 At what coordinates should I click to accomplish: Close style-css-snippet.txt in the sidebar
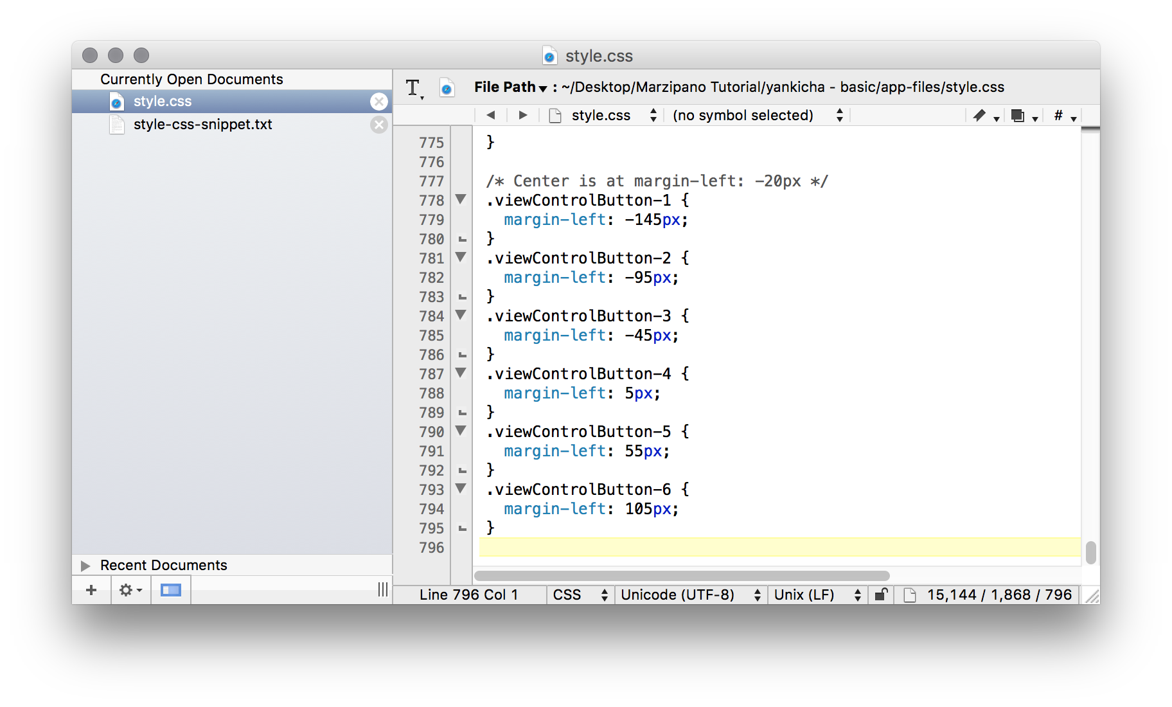(379, 125)
